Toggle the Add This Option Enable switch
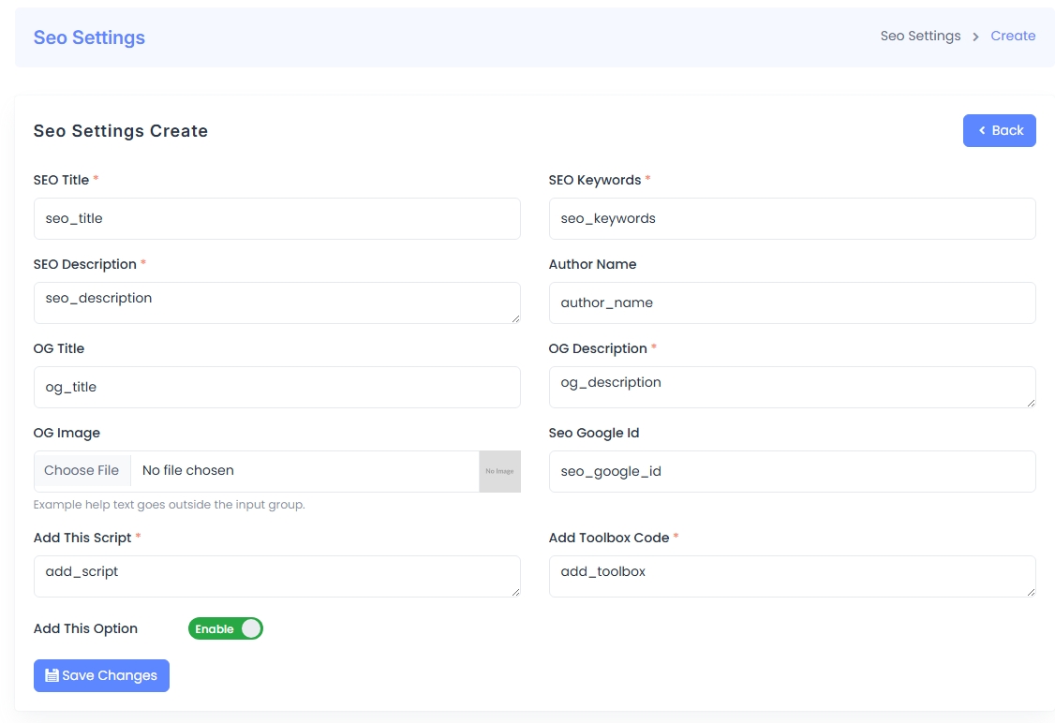The width and height of the screenshot is (1055, 723). pyautogui.click(x=226, y=628)
